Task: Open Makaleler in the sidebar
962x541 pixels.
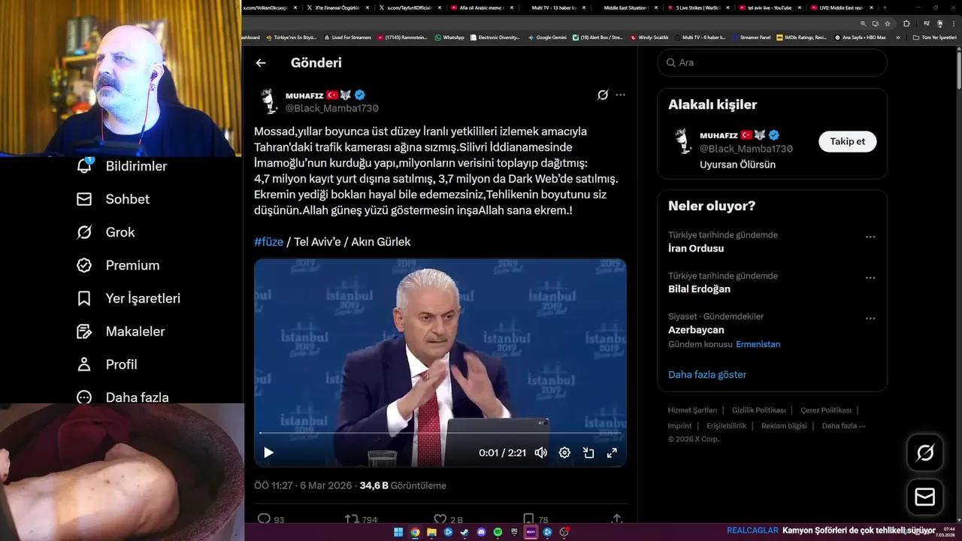Action: [x=120, y=331]
